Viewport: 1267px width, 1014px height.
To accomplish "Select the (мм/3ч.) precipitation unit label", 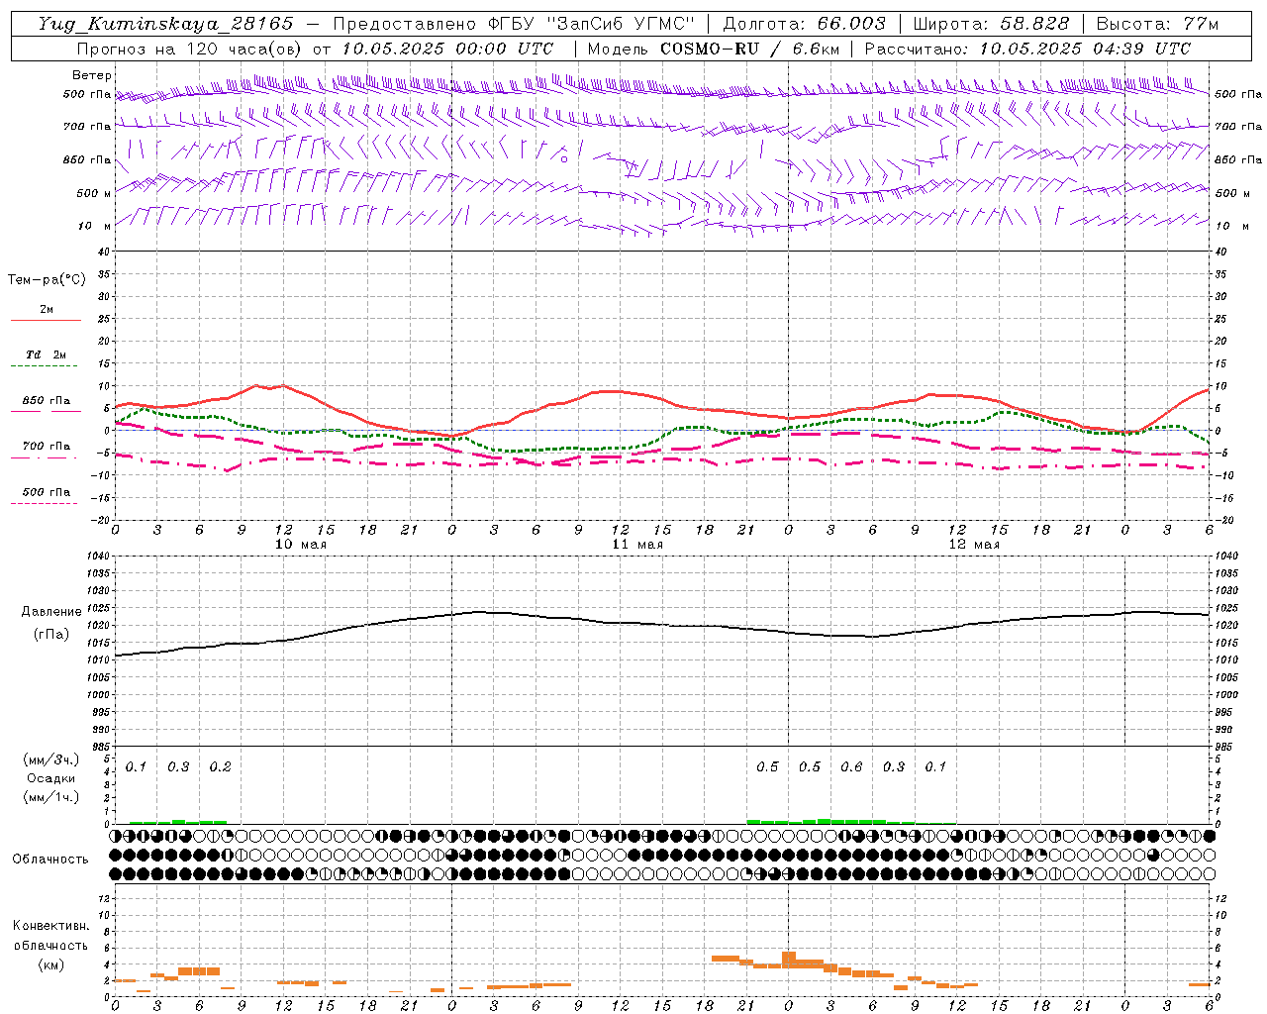I will point(51,760).
